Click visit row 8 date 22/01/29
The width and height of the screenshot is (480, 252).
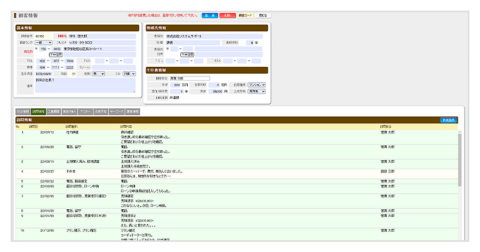(47, 210)
